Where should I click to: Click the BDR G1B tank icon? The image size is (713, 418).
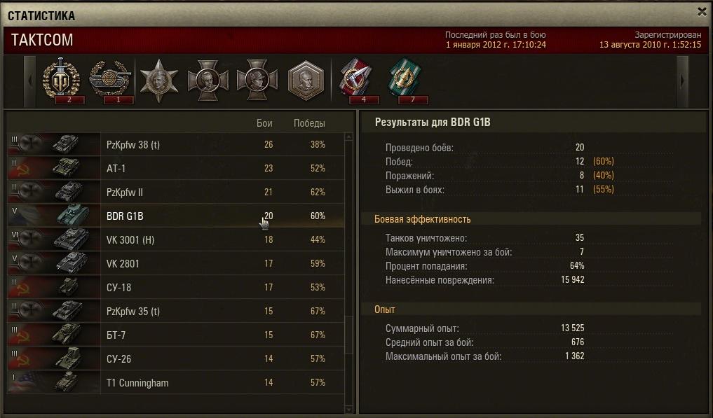point(72,215)
